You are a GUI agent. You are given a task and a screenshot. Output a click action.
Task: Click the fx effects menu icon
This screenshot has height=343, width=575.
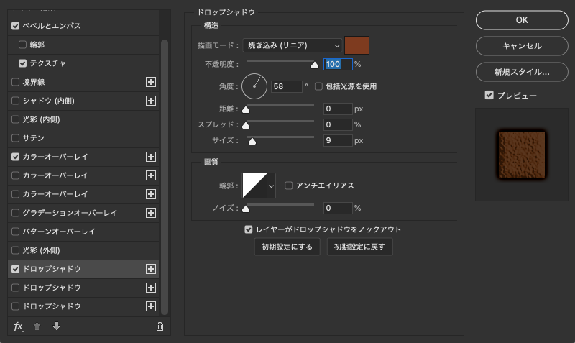pos(19,326)
